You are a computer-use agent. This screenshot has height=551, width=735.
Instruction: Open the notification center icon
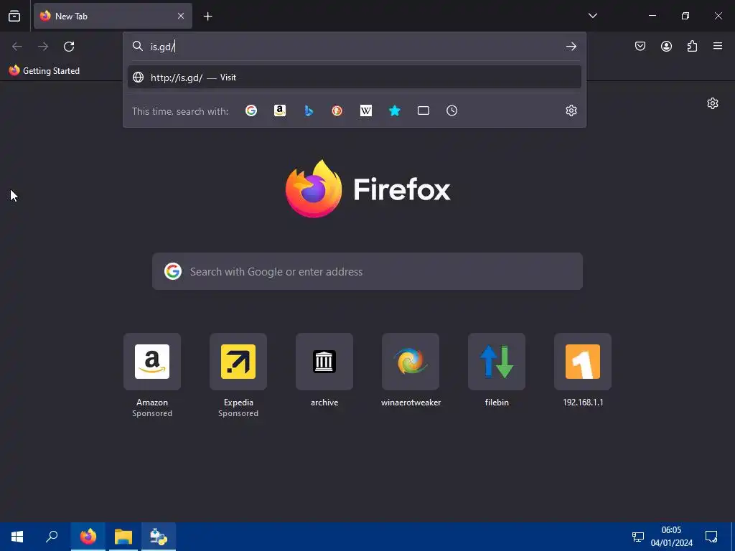(711, 537)
